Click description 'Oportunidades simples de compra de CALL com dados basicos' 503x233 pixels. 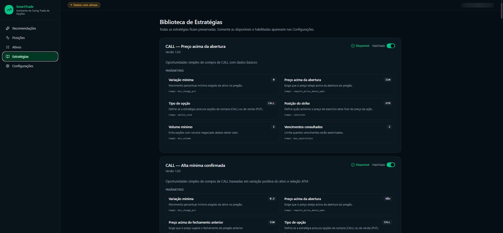[211, 62]
